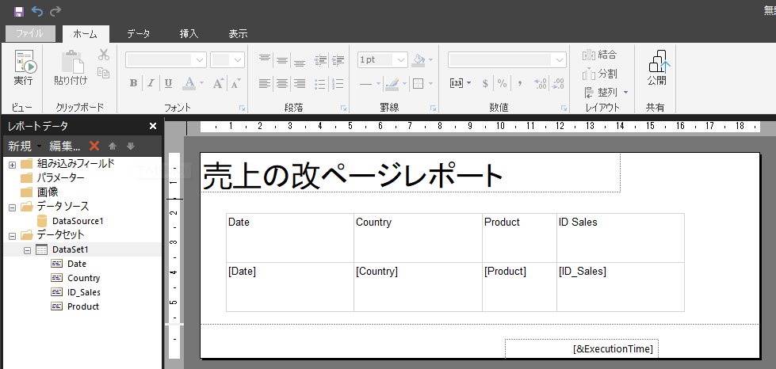The width and height of the screenshot is (776, 369).
Task: Click the fill color paint bucket
Action: point(419,60)
